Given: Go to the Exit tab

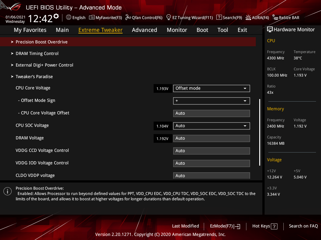Looking at the screenshot, I should tap(242, 30).
